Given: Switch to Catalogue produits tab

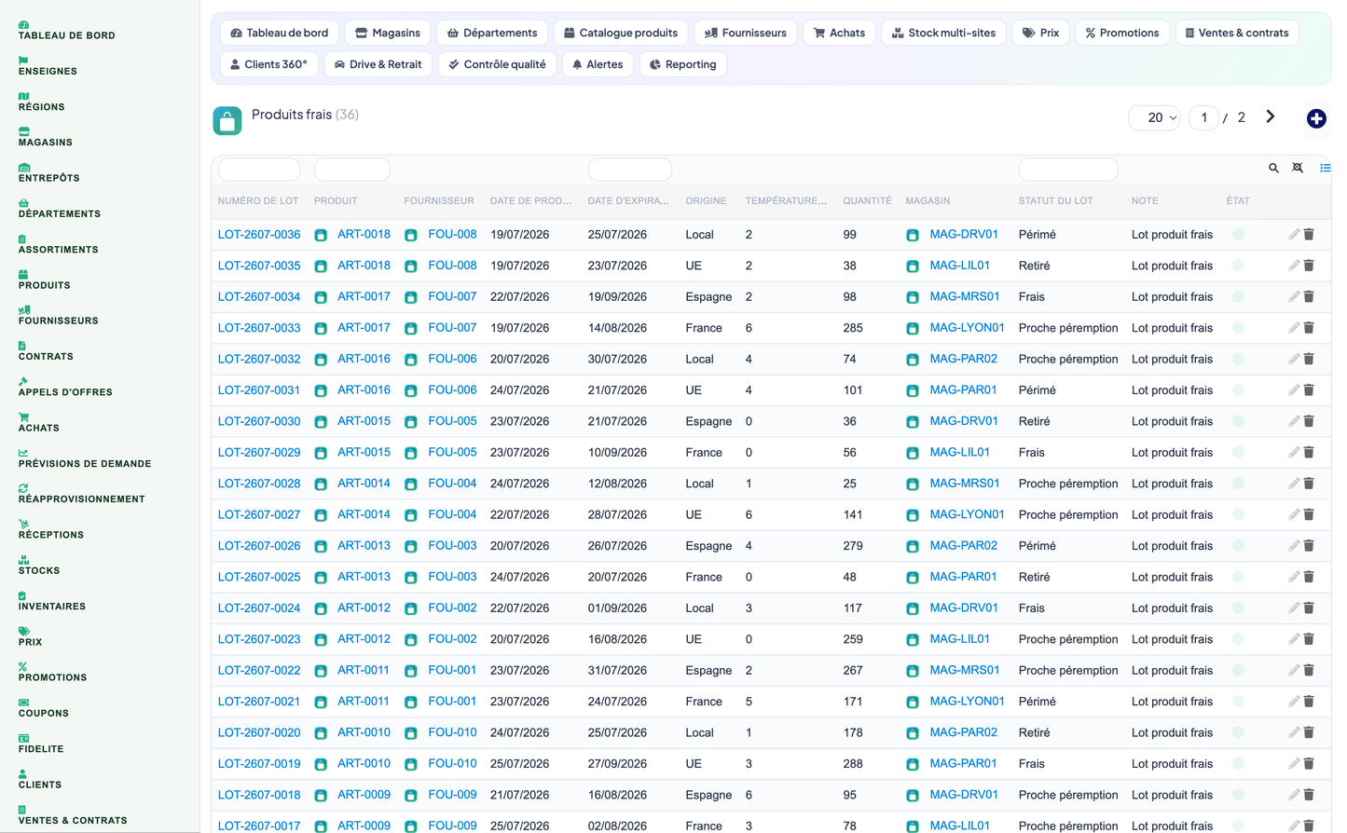Looking at the screenshot, I should [x=621, y=33].
